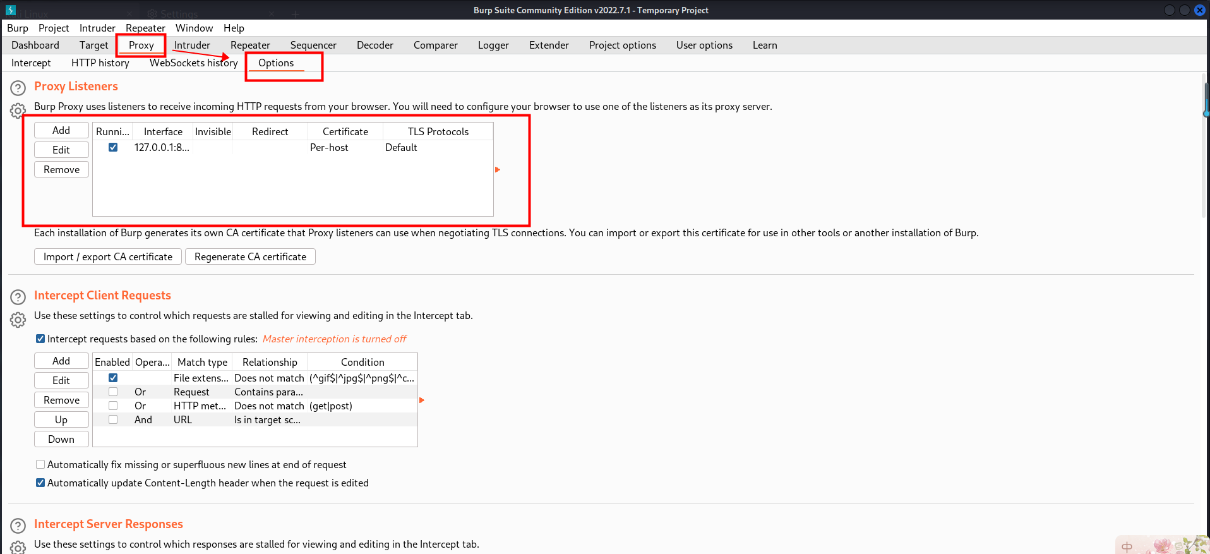Switch to the Comparer tab
Viewport: 1210px width, 554px height.
tap(436, 45)
